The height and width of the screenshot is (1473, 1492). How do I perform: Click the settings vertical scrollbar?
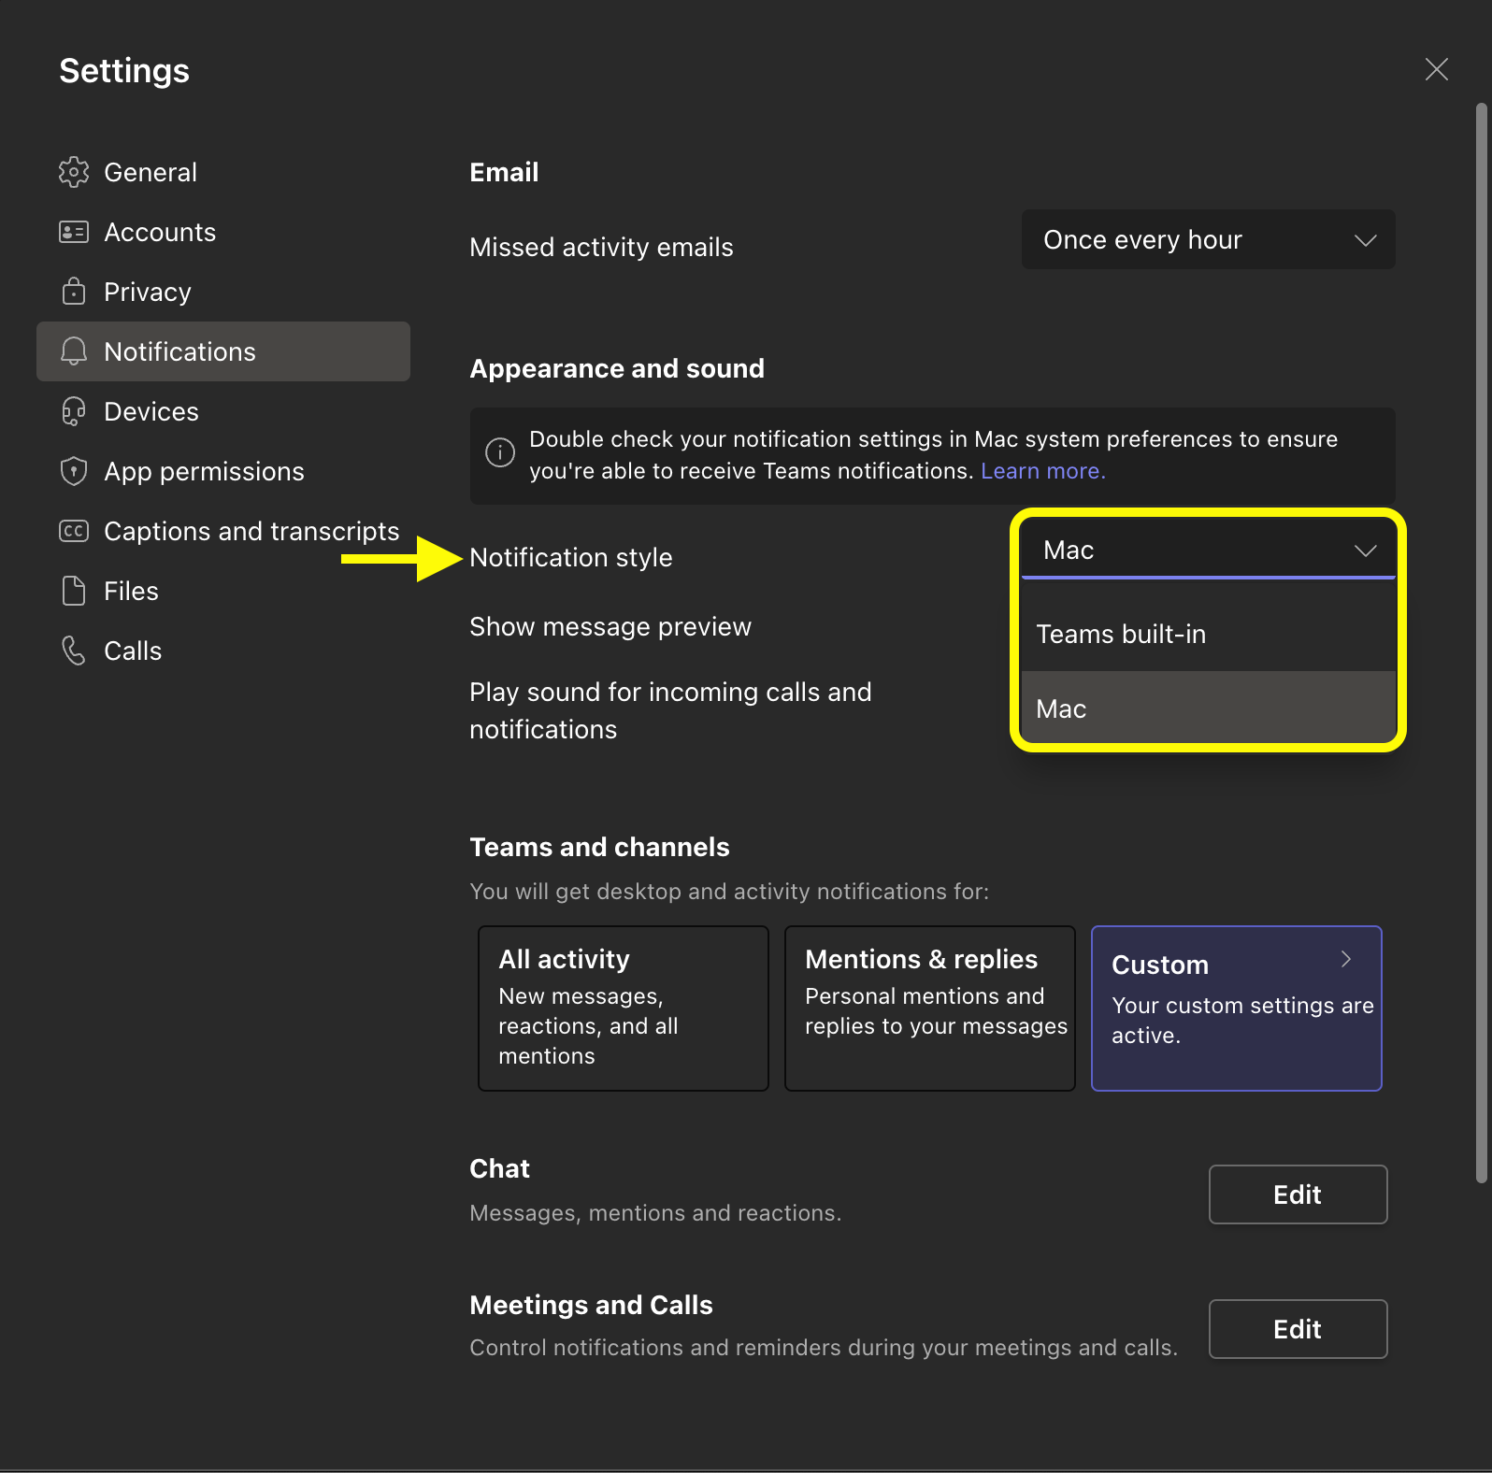(1482, 643)
